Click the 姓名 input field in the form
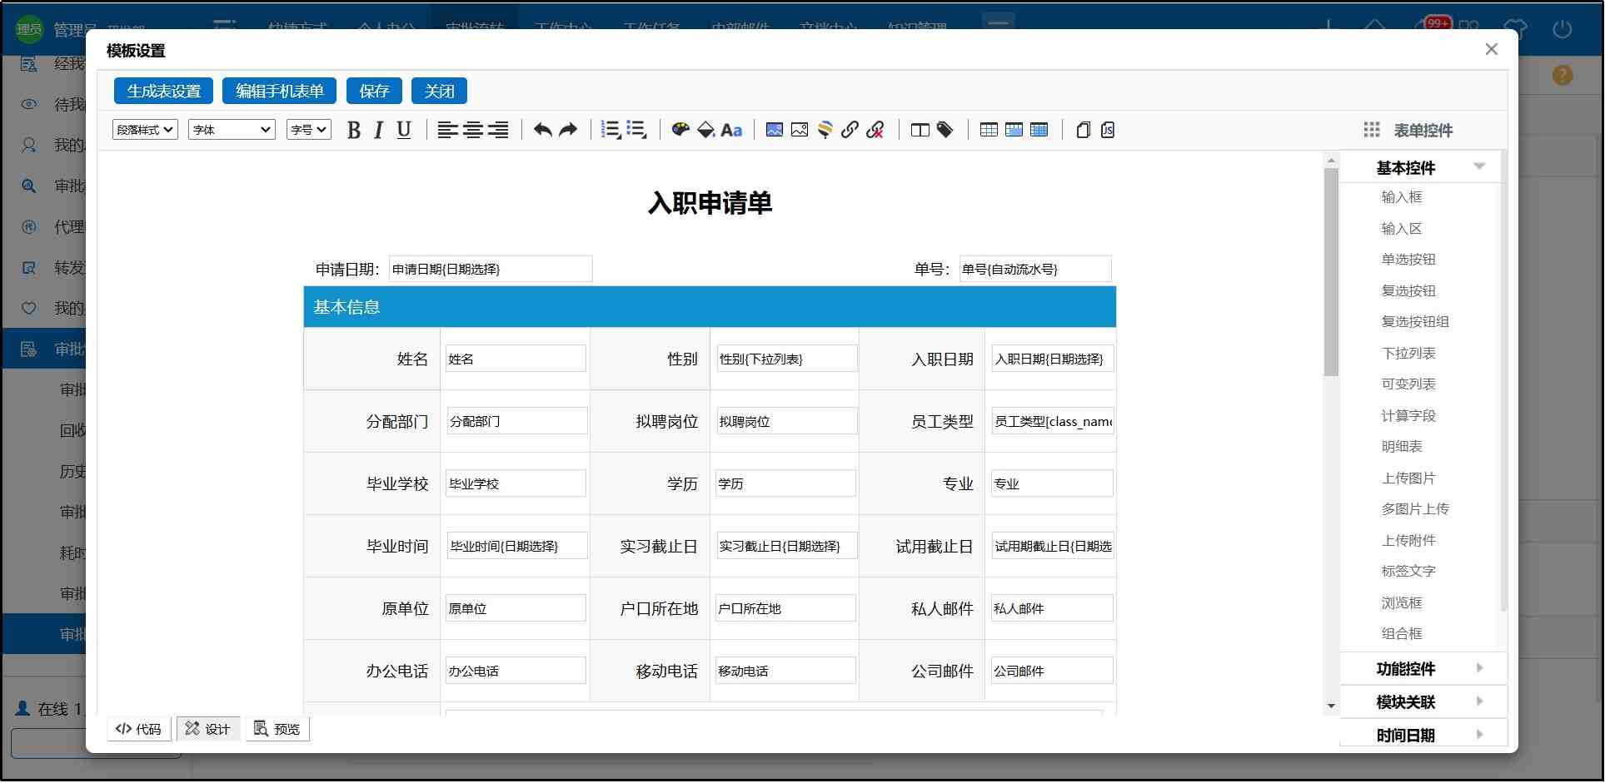Screen dimensions: 1605x783 point(516,359)
